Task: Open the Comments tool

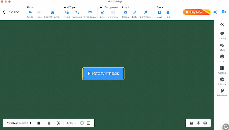Action: 145,12
